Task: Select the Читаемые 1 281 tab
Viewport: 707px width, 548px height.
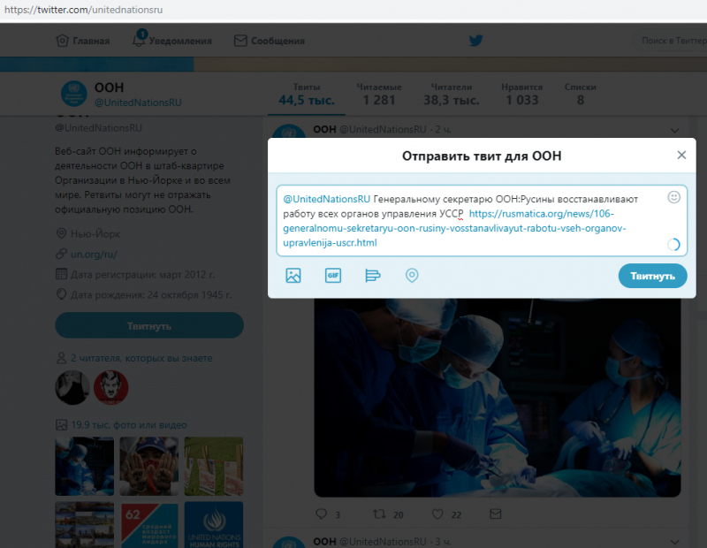Action: 379,95
